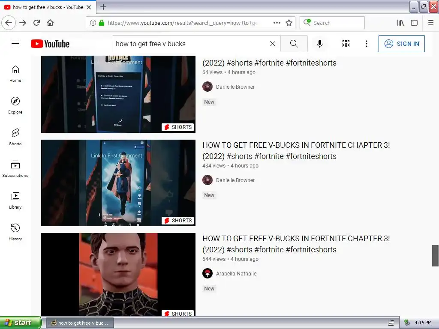Click the New badge under 434-views video
Viewport: 439px width, 329px height.
pyautogui.click(x=209, y=195)
